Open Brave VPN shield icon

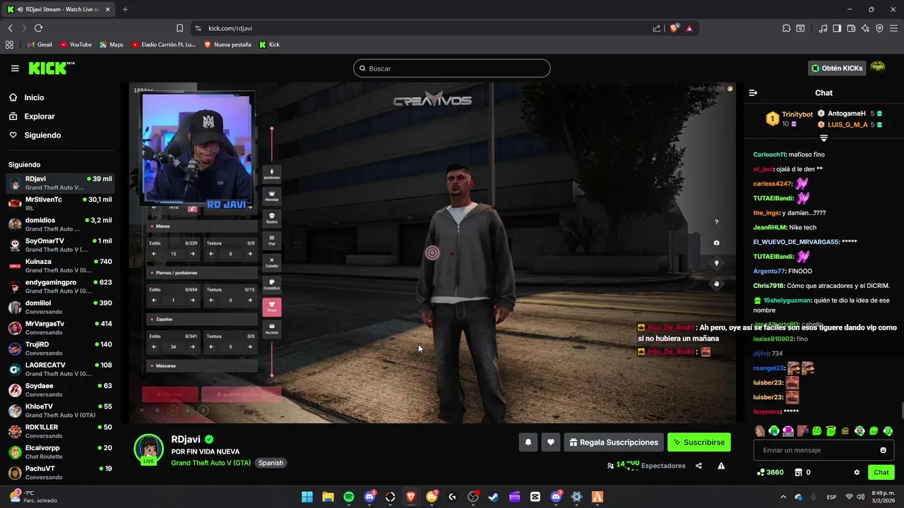coord(879,28)
